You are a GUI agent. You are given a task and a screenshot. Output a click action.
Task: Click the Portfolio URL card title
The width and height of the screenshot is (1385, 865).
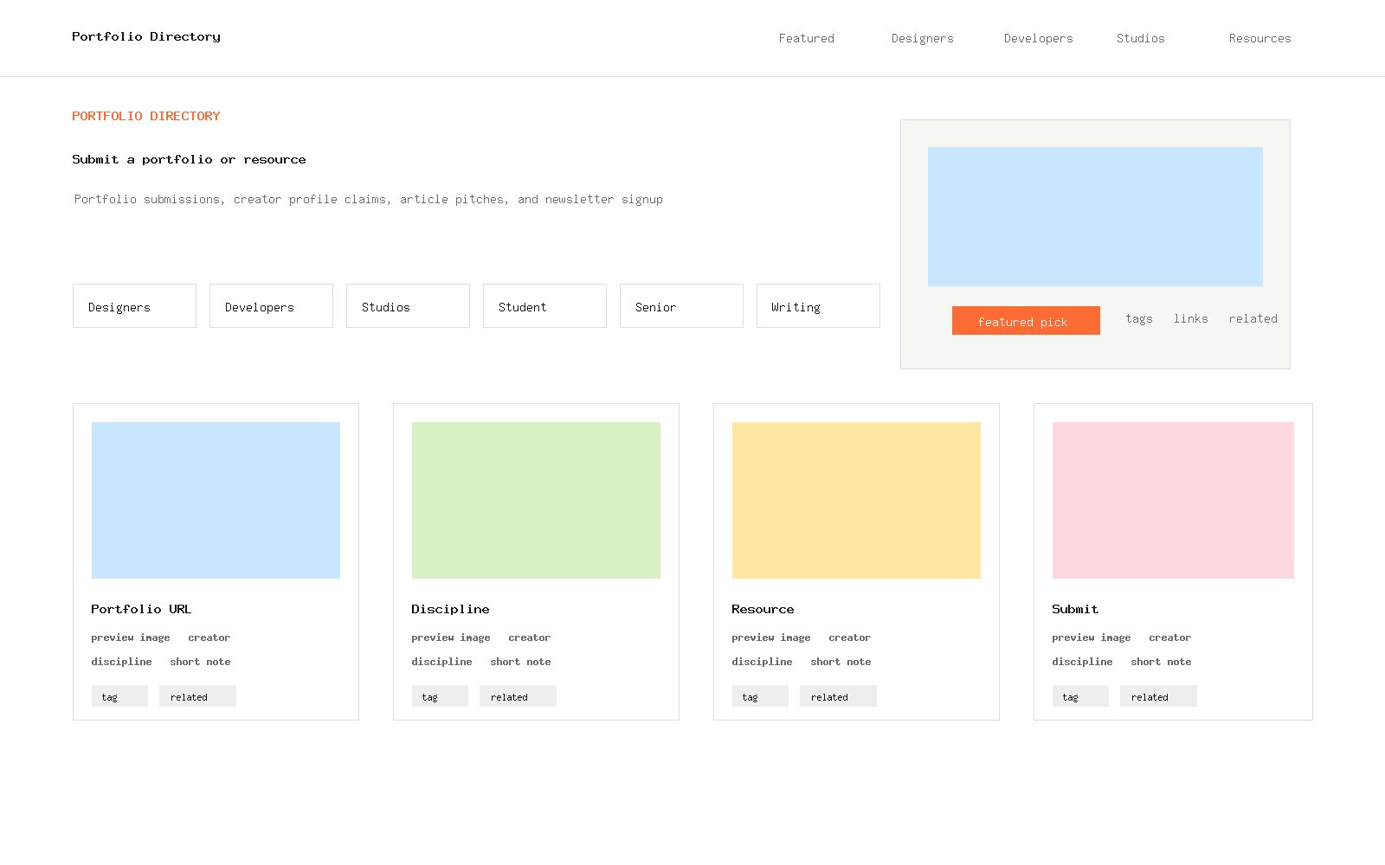coord(141,609)
